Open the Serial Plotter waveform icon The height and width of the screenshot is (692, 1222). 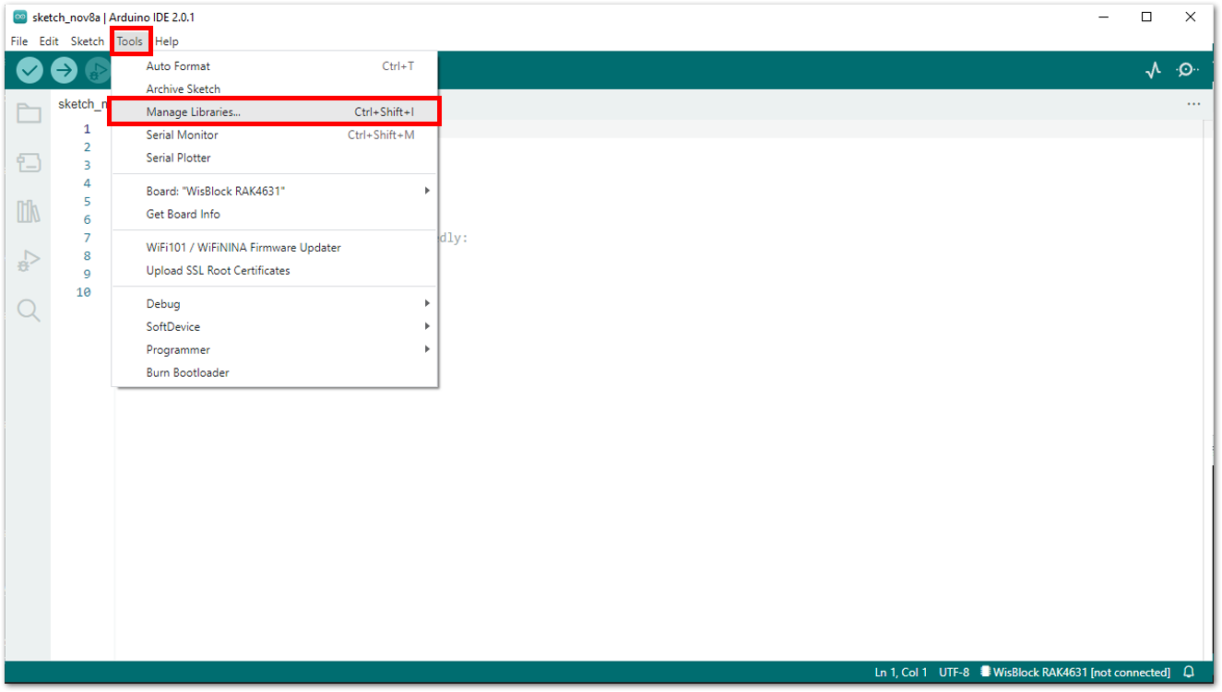(x=1153, y=70)
